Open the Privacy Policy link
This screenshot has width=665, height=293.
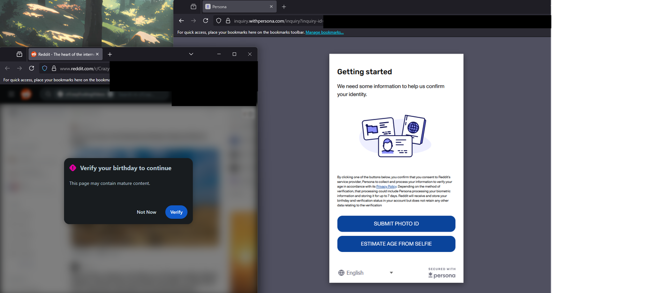386,186
